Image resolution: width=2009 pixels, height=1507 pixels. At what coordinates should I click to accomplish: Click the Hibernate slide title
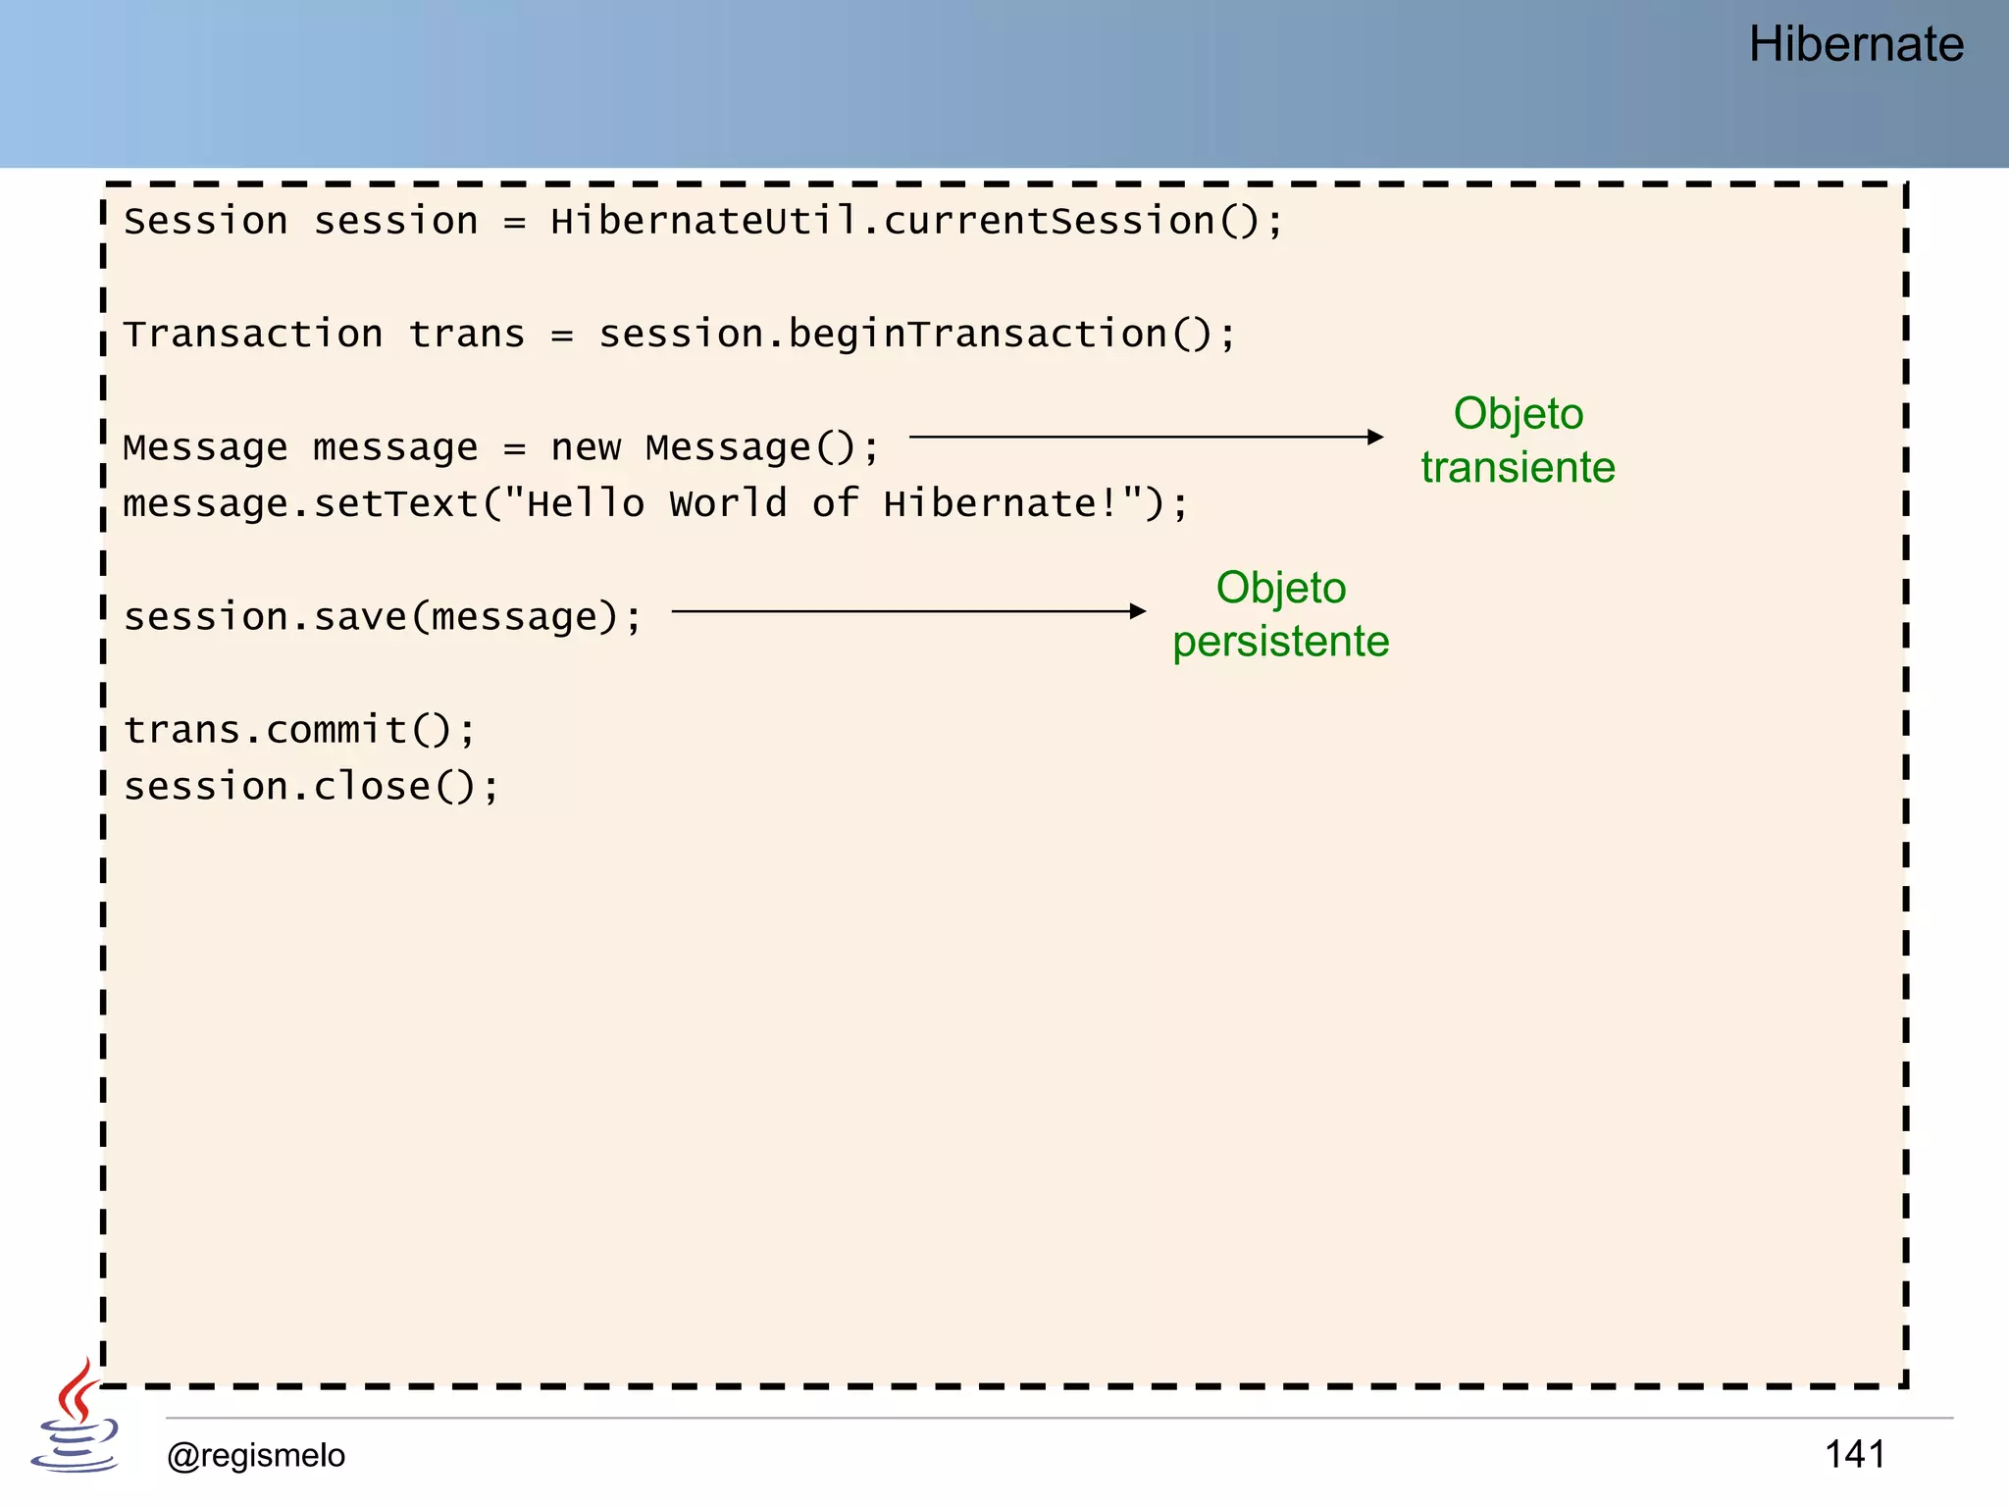click(x=1856, y=44)
